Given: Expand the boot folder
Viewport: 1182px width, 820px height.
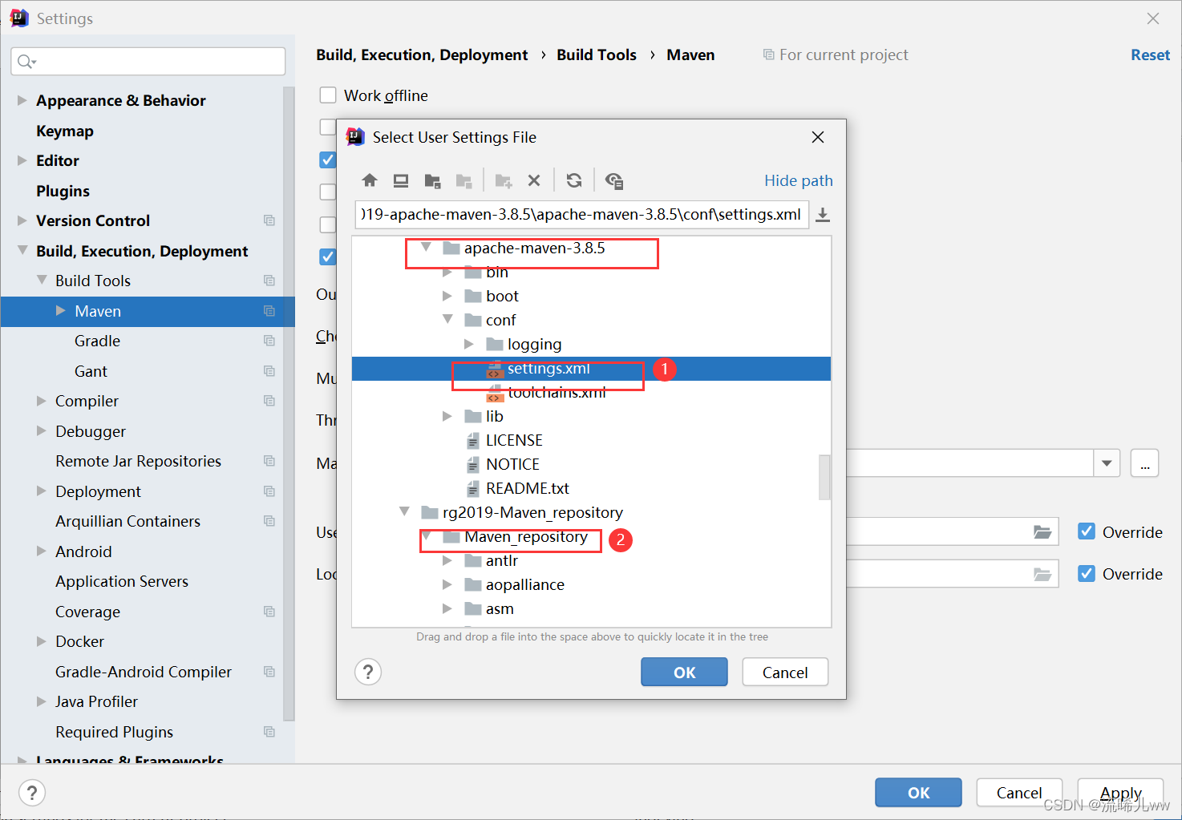Looking at the screenshot, I should 447,296.
